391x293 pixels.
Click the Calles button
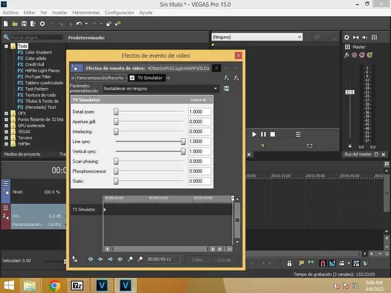click(198, 260)
